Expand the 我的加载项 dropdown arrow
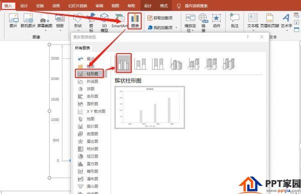 coord(176,27)
